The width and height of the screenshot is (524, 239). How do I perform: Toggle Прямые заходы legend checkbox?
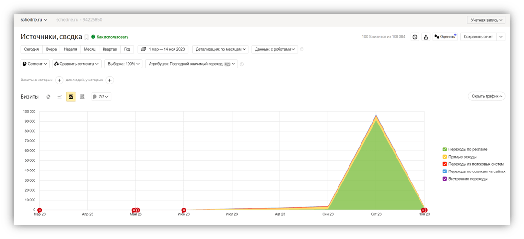click(445, 157)
